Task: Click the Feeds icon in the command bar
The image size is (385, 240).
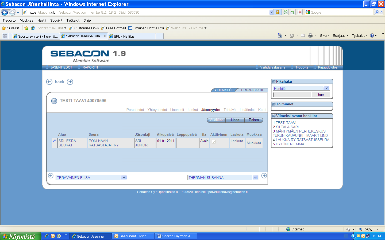Action: pos(292,35)
